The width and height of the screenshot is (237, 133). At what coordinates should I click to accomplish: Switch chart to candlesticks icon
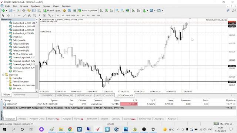coord(107,10)
